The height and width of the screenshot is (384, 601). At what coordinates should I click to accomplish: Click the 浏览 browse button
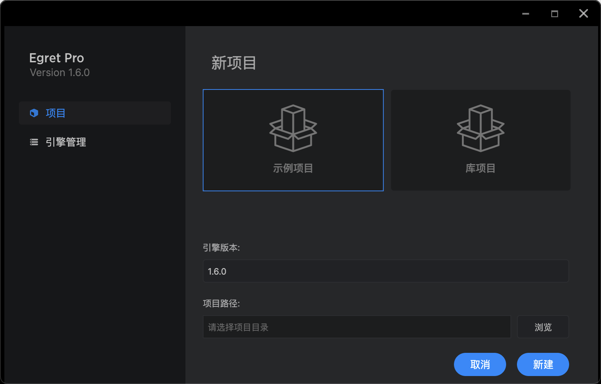(543, 327)
